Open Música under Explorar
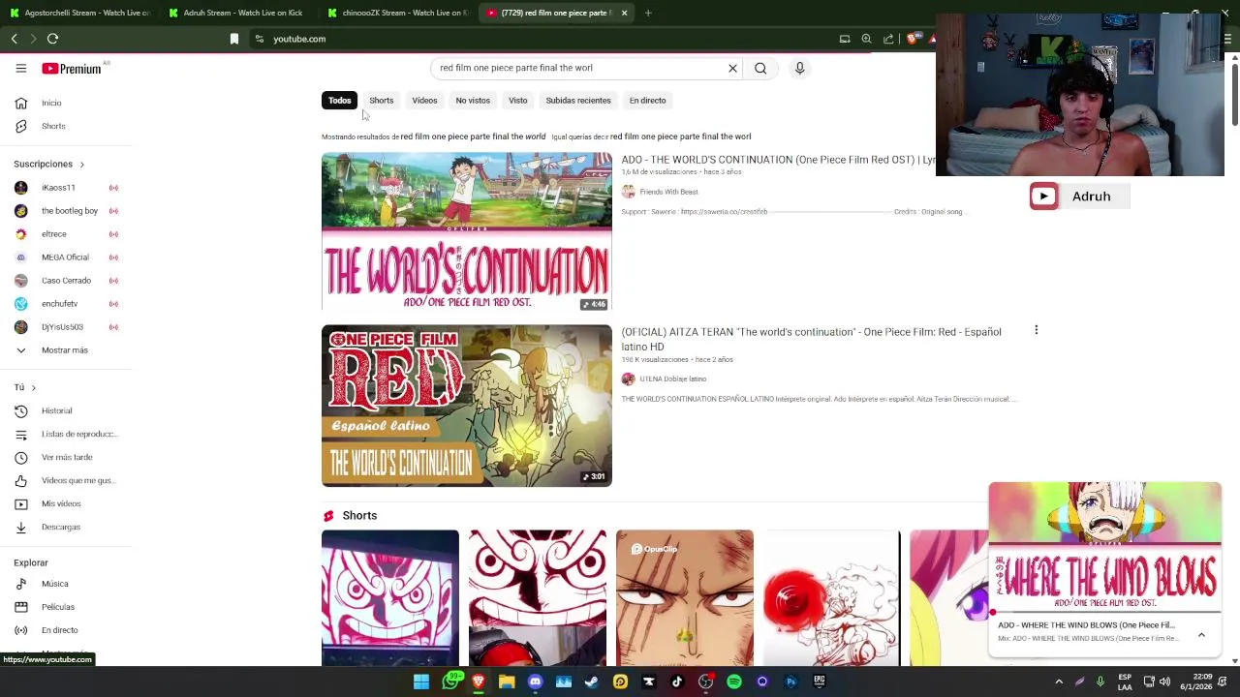The width and height of the screenshot is (1240, 697). 68,584
